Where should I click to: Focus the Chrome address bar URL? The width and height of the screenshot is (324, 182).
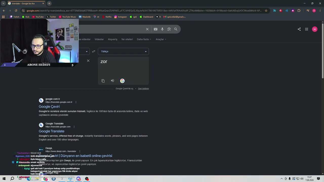(x=144, y=11)
